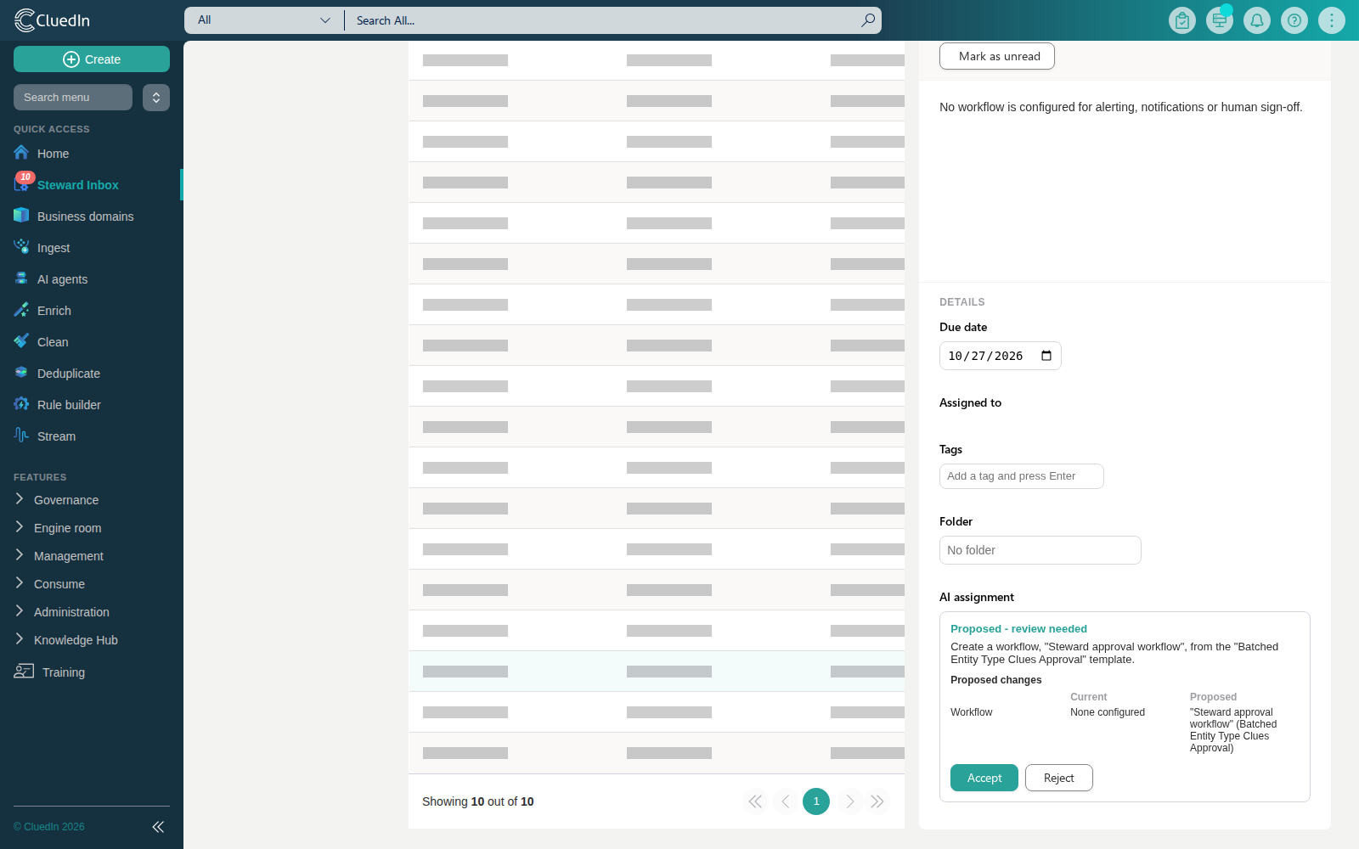Screen dimensions: 1359x849
Task: Go to the next page arrow
Action: pyautogui.click(x=850, y=801)
